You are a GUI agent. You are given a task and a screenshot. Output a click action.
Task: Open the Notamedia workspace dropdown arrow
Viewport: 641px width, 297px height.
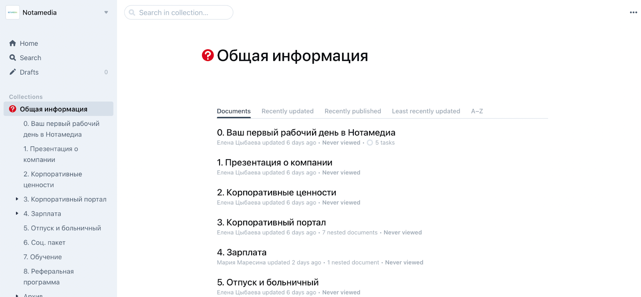point(106,12)
